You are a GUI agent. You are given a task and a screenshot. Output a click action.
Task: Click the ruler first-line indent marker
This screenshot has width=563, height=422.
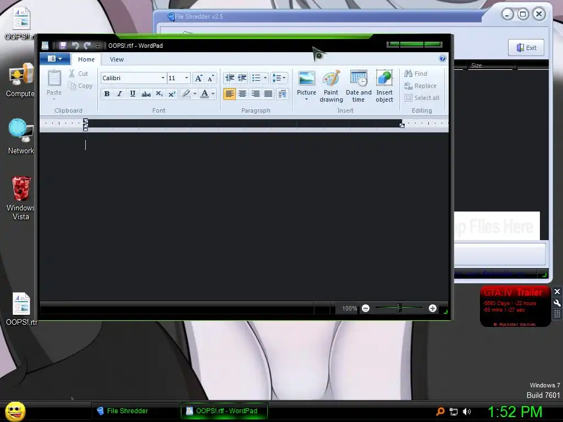click(85, 120)
